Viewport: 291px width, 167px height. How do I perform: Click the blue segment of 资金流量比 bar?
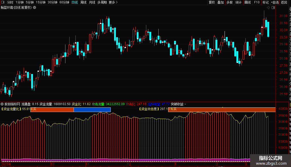click(92, 110)
